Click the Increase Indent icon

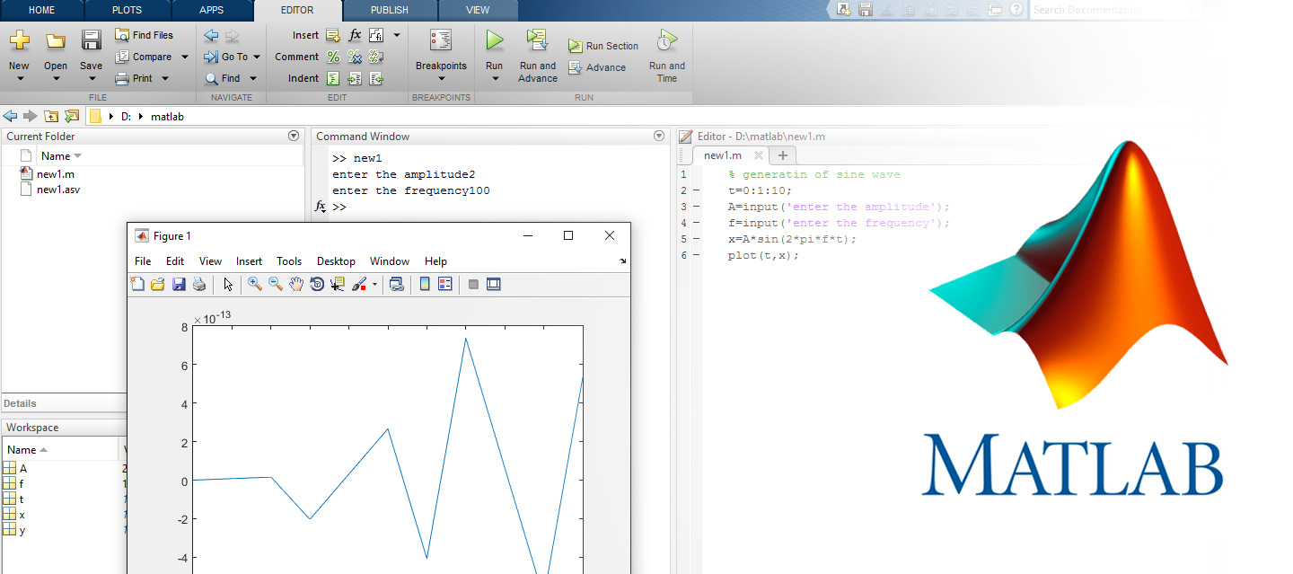355,78
